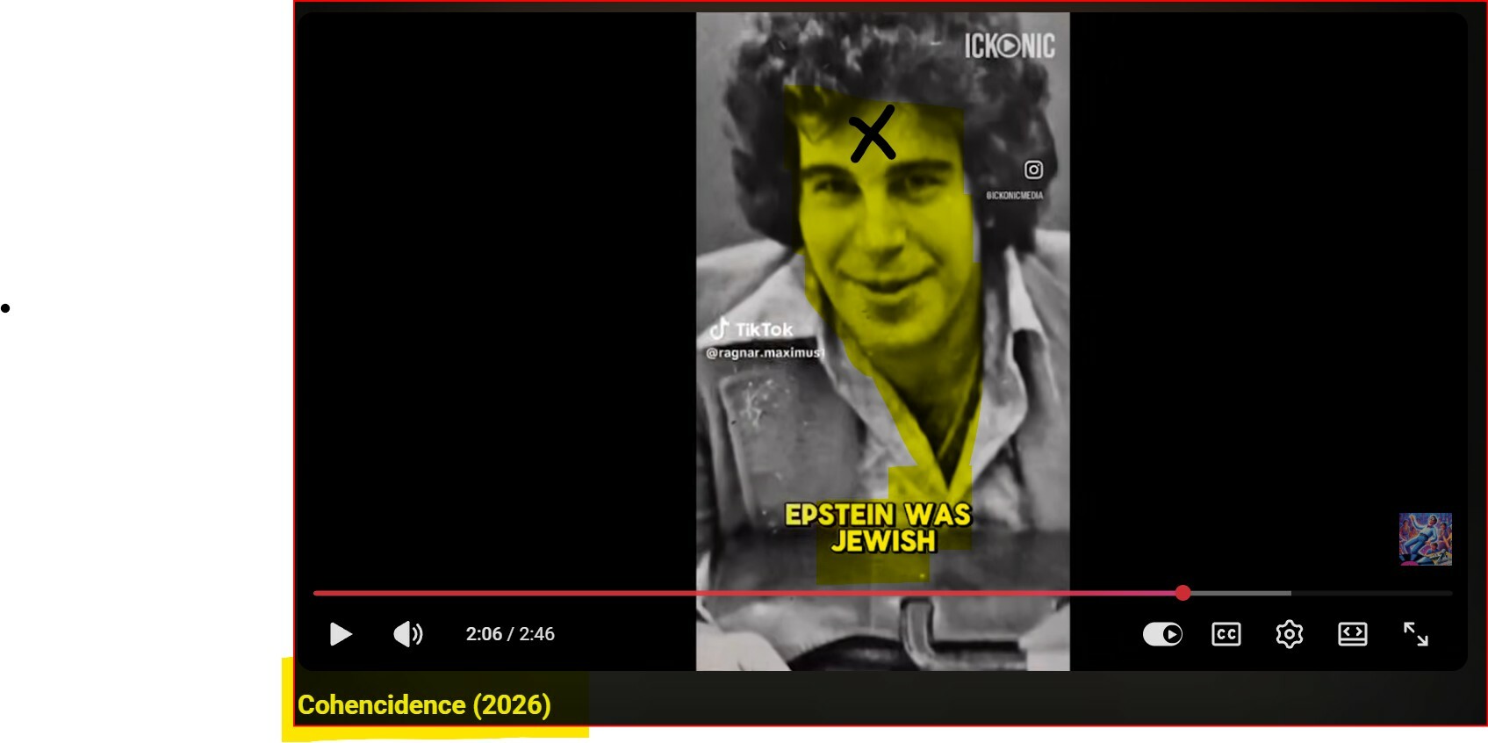Open the channel watermark thumbnail
The height and width of the screenshot is (743, 1488).
click(x=1425, y=539)
